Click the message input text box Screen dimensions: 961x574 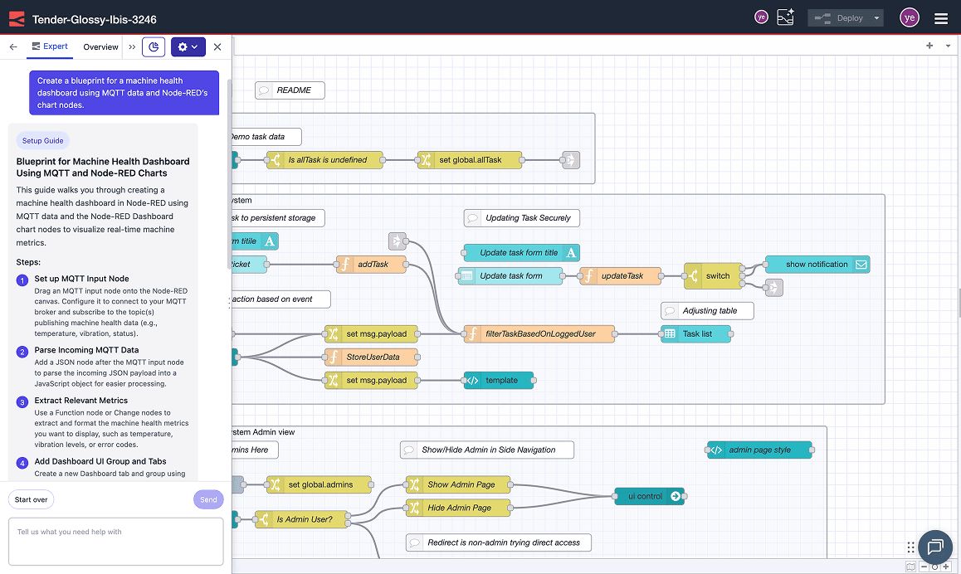[115, 541]
